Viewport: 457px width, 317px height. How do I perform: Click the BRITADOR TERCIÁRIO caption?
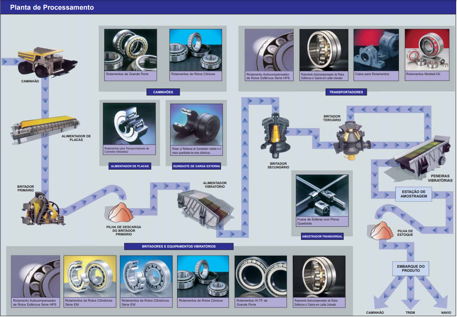pos(332,118)
